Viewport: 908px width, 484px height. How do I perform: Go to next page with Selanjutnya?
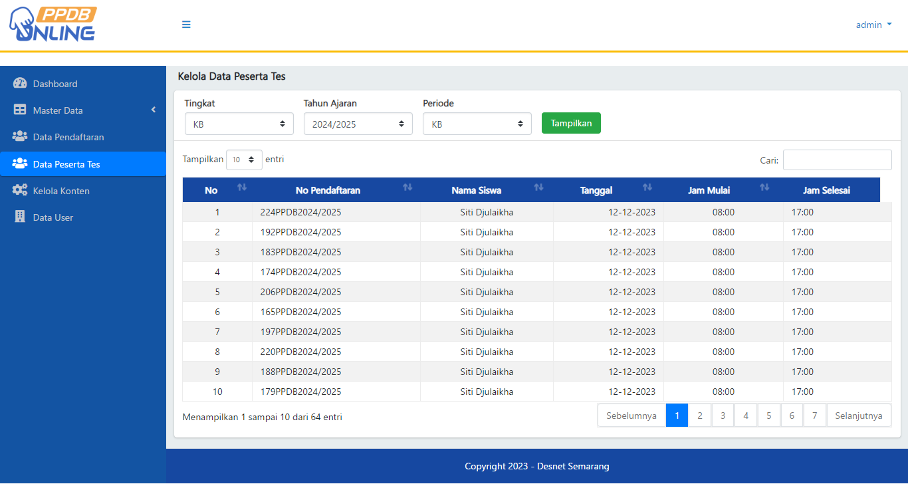click(x=858, y=416)
